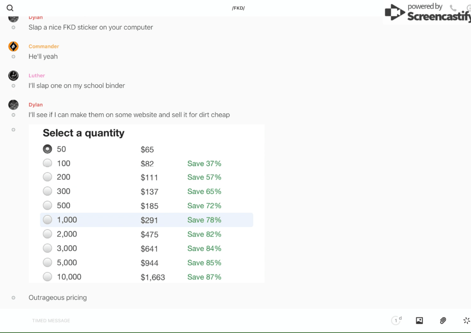Select the 10,000 quantity radio button
The height and width of the screenshot is (333, 471).
(x=48, y=276)
